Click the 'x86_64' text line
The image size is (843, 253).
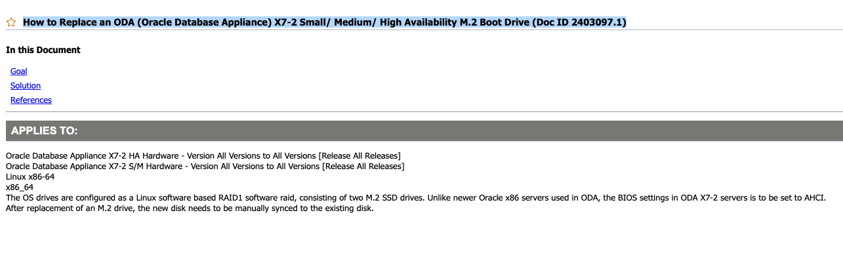click(20, 187)
